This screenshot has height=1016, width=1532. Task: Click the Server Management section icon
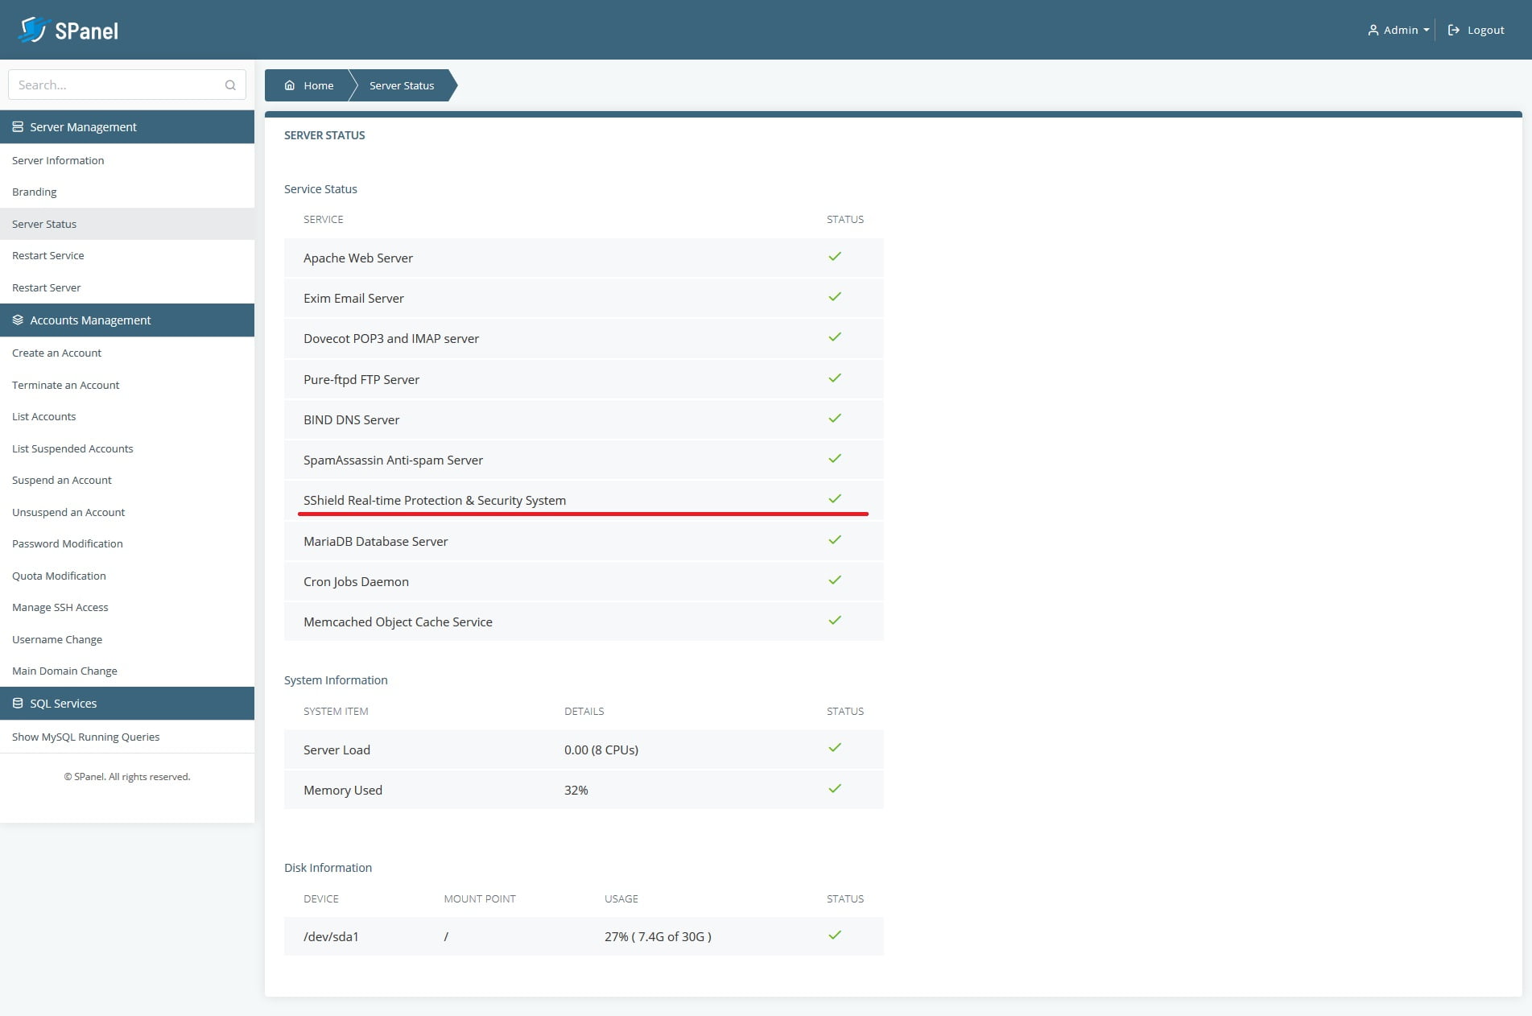click(x=17, y=126)
